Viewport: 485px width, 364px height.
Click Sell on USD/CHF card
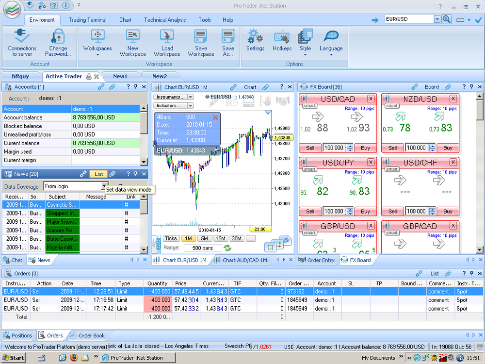pos(392,212)
